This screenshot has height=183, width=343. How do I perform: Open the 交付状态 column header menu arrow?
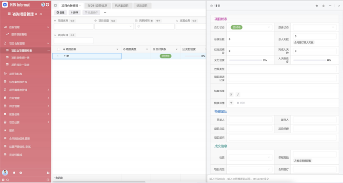(x=176, y=49)
